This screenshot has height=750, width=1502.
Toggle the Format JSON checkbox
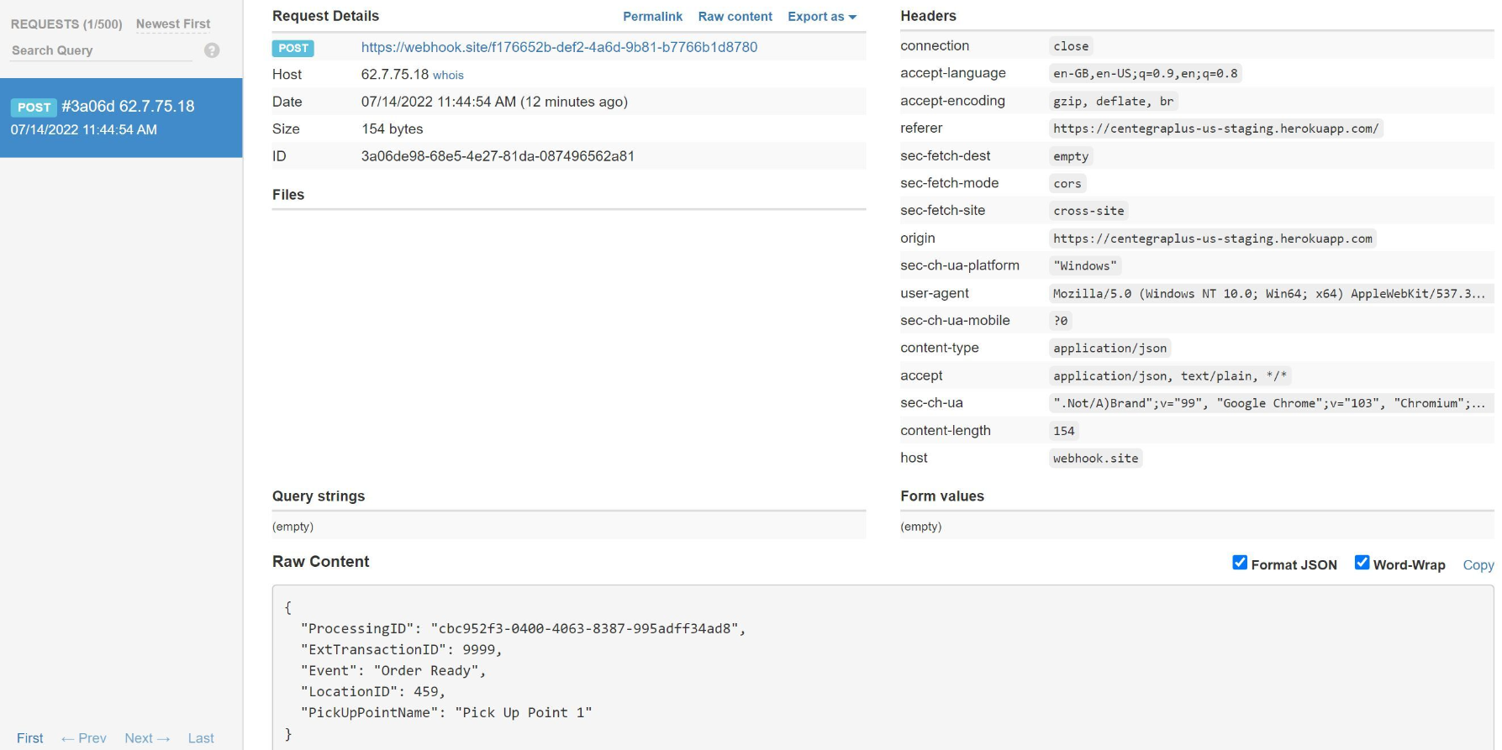[x=1240, y=563]
